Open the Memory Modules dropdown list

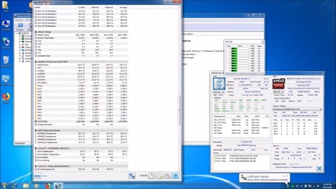pos(297,109)
